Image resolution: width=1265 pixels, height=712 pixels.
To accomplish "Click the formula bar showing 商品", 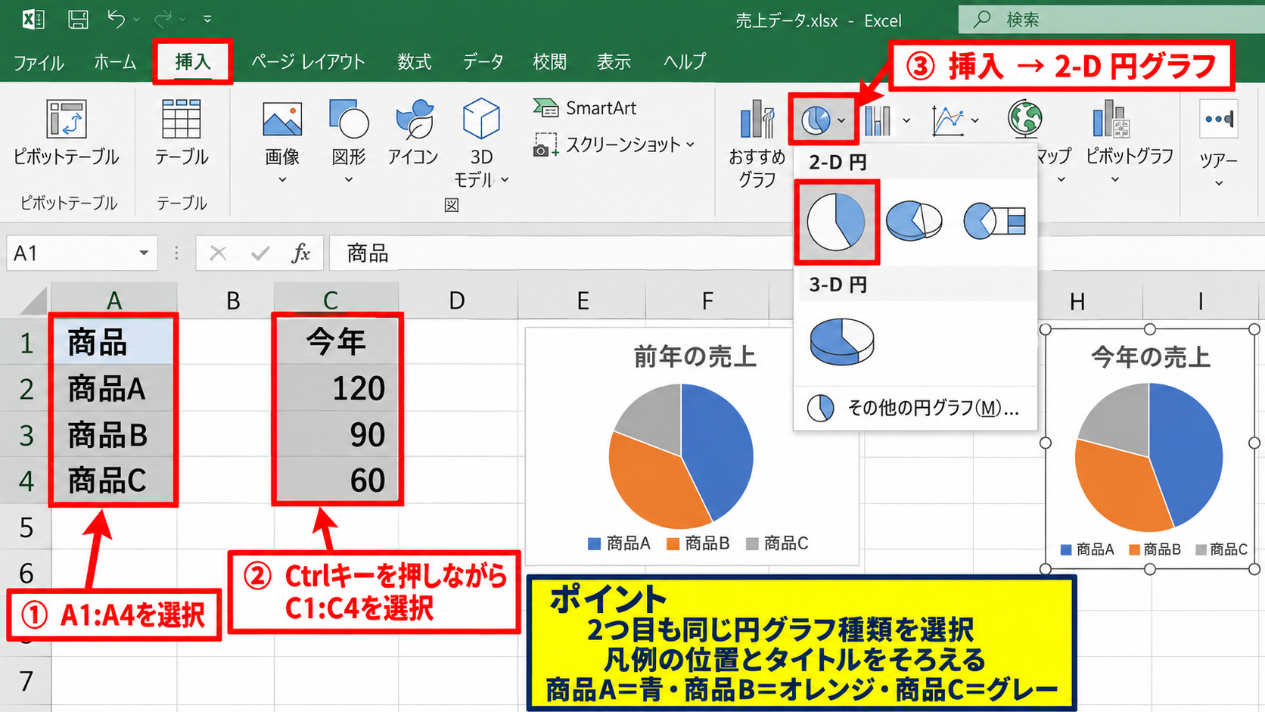I will pyautogui.click(x=560, y=253).
